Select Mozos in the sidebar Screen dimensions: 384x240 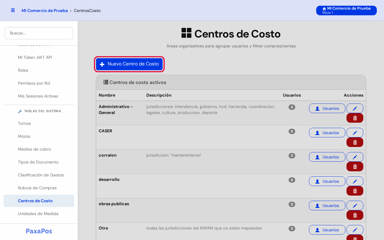[39, 136]
